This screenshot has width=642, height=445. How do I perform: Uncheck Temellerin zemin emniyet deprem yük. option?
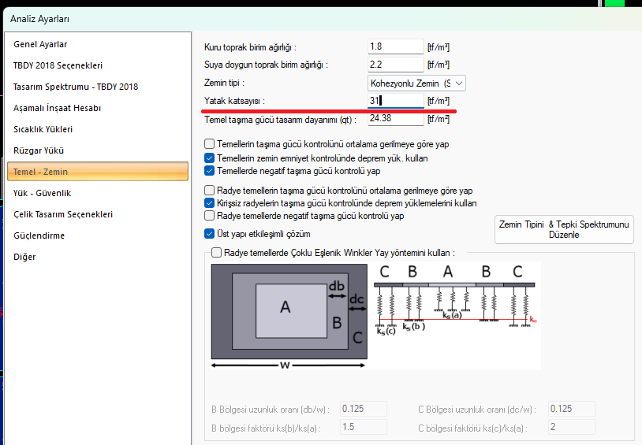(209, 158)
